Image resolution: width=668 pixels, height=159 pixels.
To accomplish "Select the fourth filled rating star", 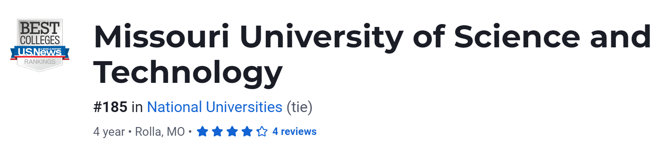I will (247, 131).
